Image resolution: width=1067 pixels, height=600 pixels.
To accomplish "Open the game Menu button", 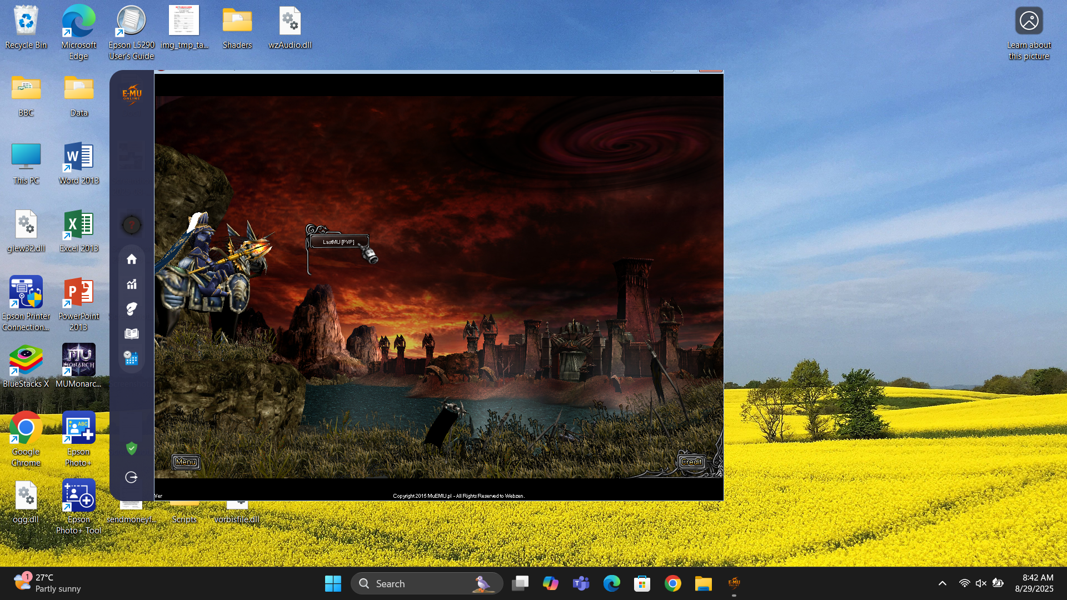I will click(x=186, y=462).
